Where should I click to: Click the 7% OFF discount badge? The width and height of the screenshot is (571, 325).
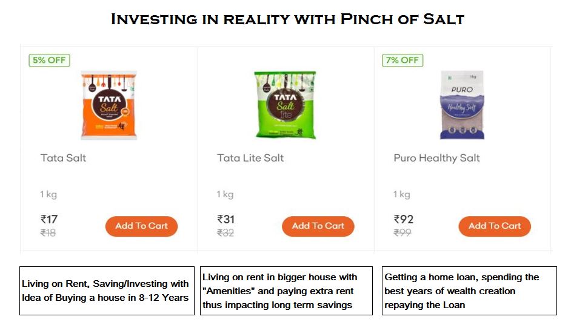402,61
